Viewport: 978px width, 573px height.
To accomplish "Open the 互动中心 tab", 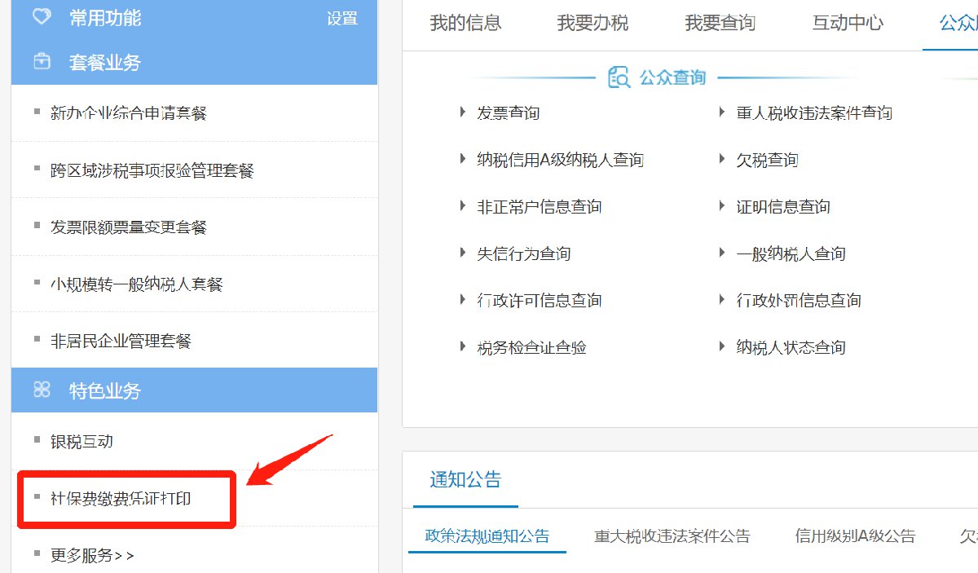I will [x=848, y=23].
